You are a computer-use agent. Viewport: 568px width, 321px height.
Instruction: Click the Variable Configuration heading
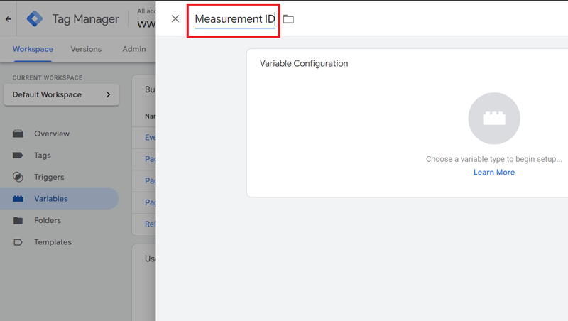304,64
